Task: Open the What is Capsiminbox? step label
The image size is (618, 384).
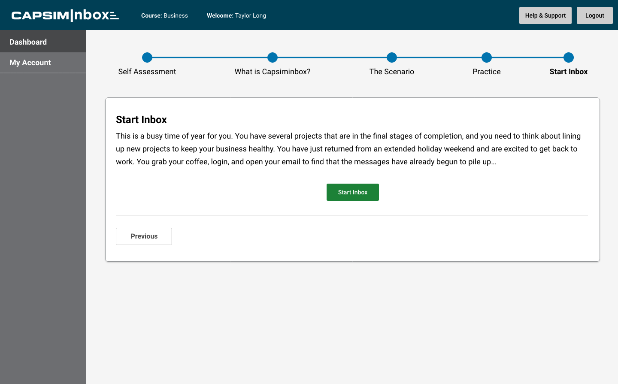Action: click(273, 72)
